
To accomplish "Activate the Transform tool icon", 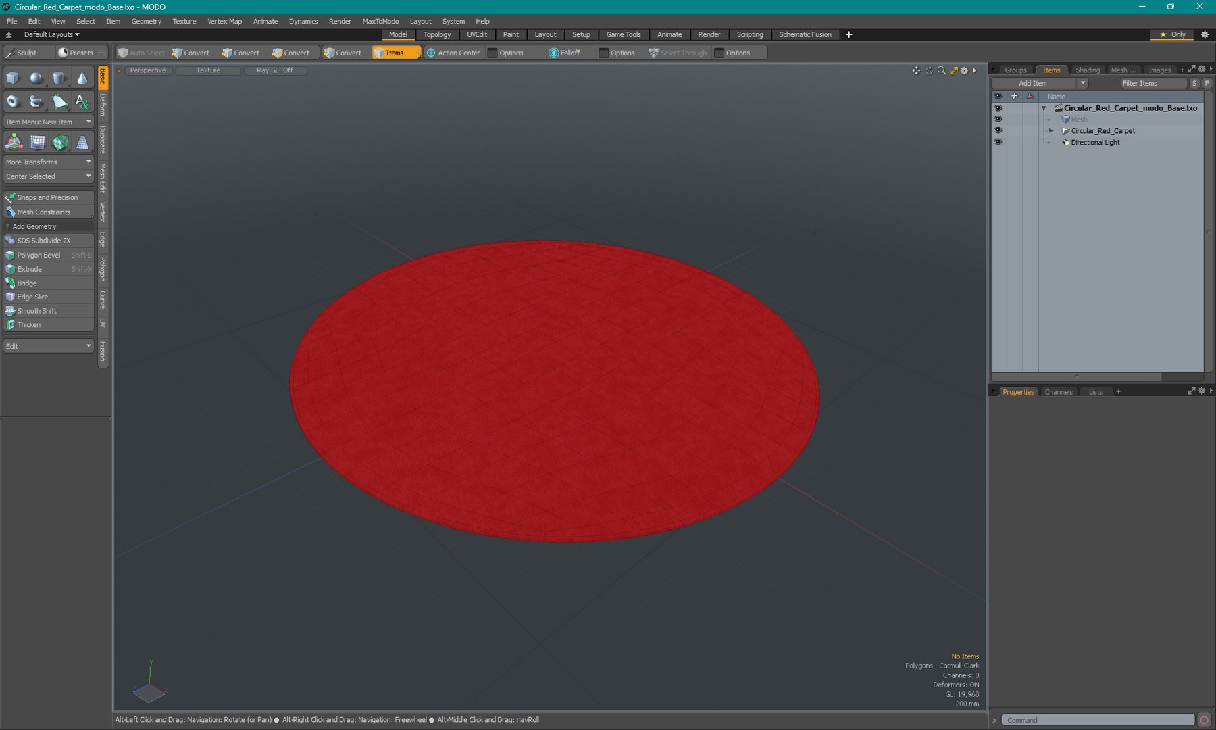I will [14, 142].
